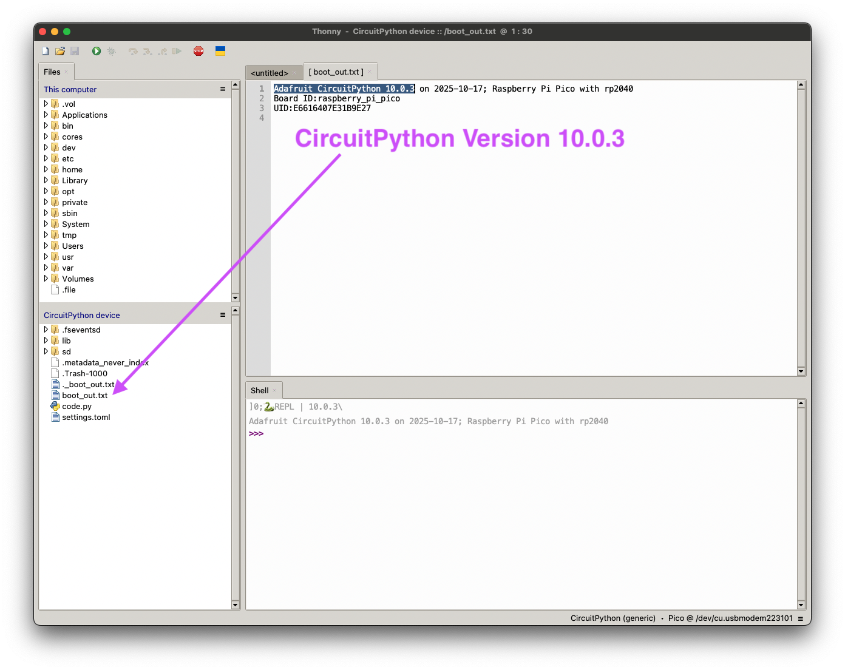Open CircuitPython device panel hamburger menu
Screen dimensions: 845x670
tap(223, 315)
